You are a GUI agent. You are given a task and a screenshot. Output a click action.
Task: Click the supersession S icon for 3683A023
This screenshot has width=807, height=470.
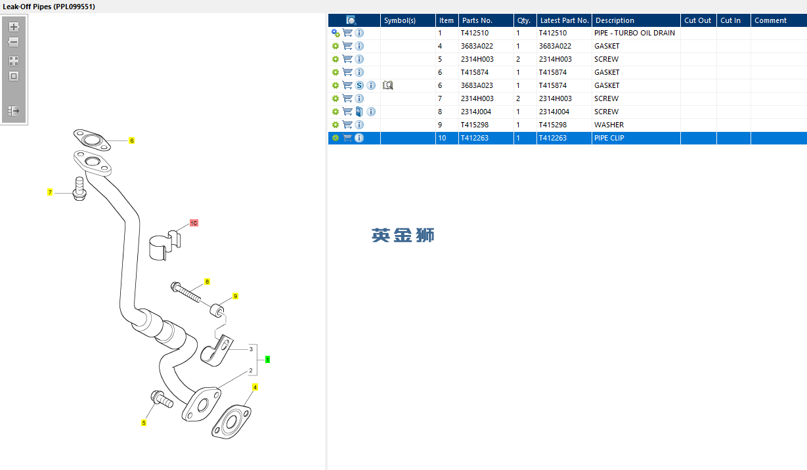pos(359,85)
